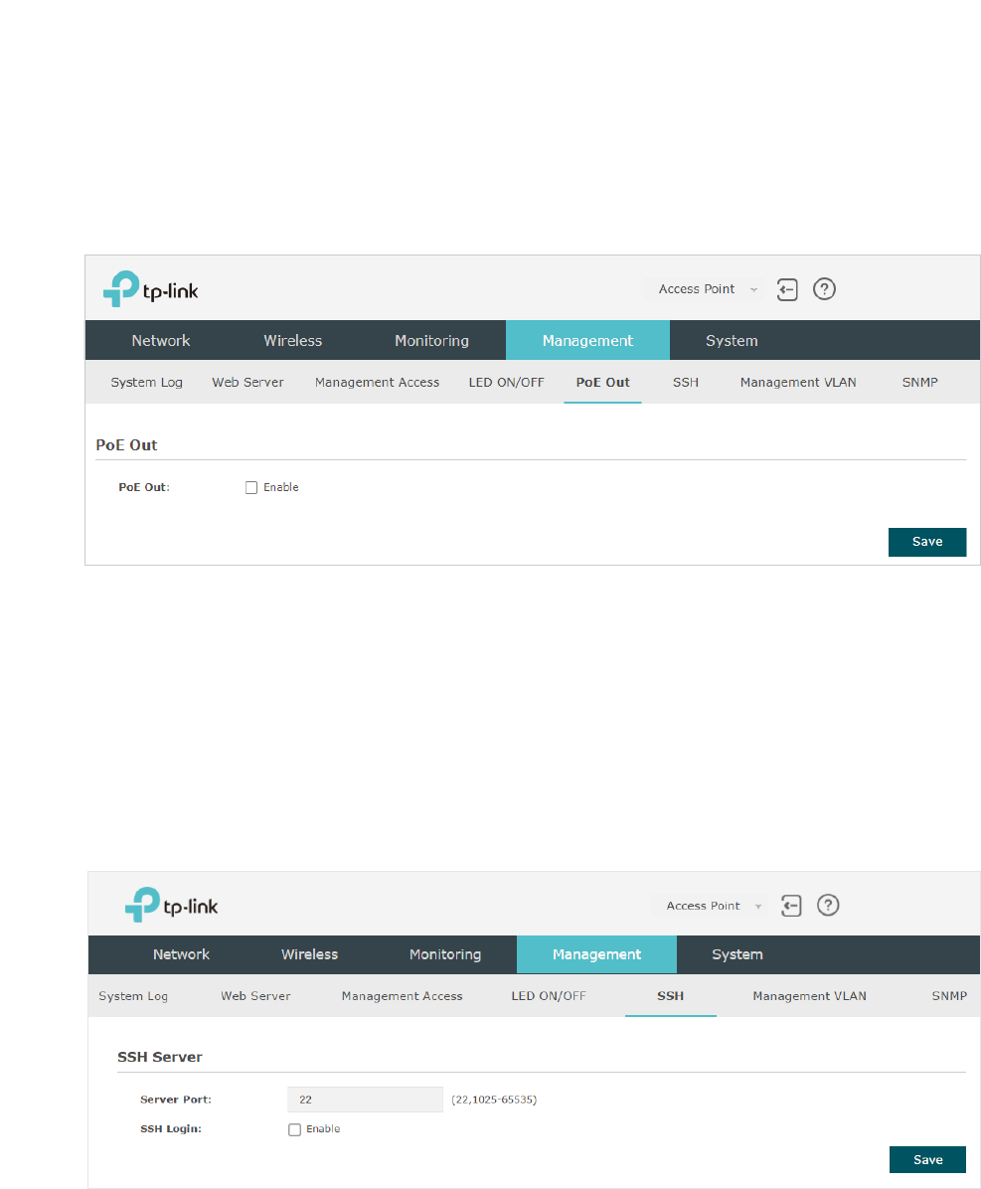Open Management VLAN tab in the SSH panel
Image resolution: width=981 pixels, height=1189 pixels.
tap(809, 995)
